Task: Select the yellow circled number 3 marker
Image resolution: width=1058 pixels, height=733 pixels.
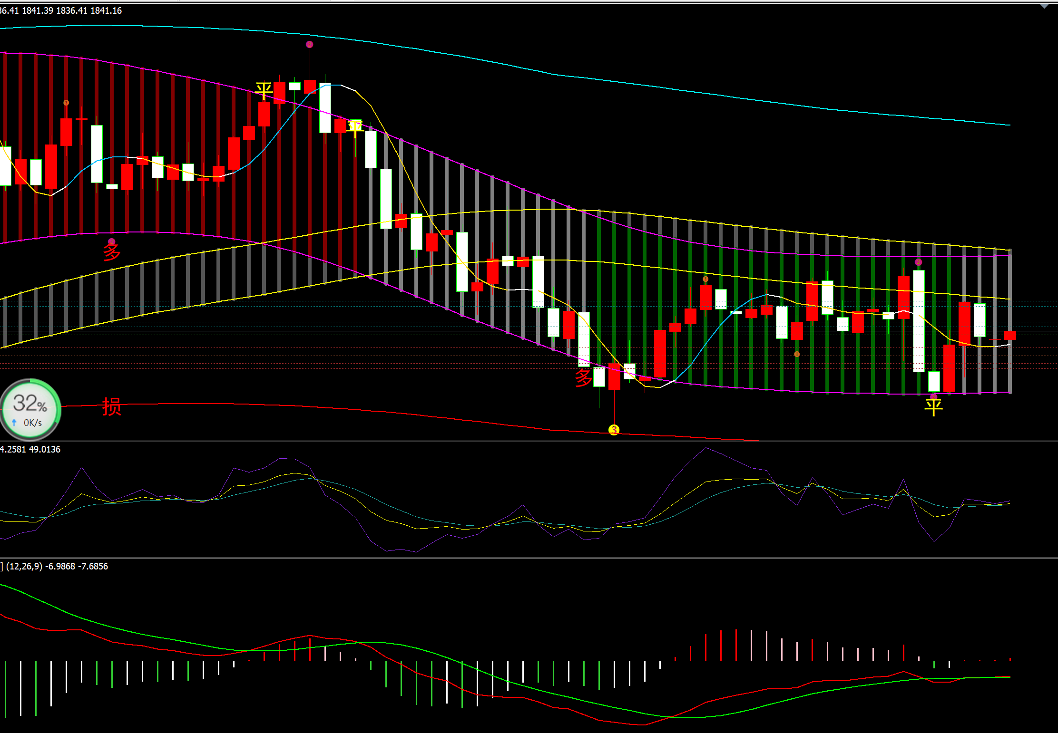Action: click(614, 430)
